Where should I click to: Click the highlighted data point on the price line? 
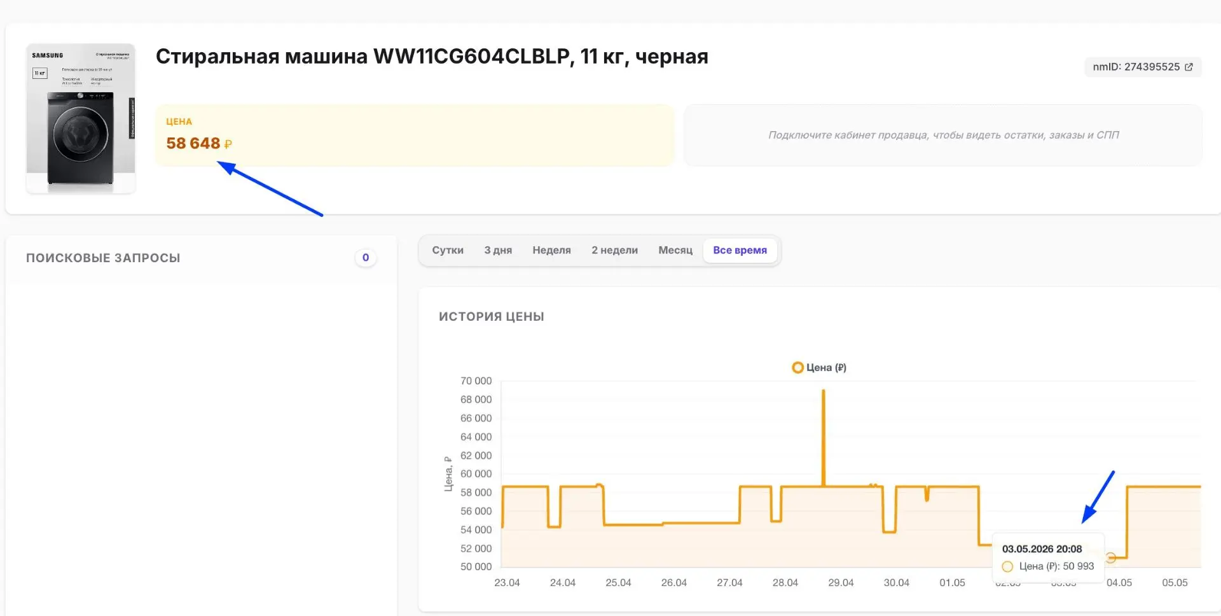point(1110,557)
